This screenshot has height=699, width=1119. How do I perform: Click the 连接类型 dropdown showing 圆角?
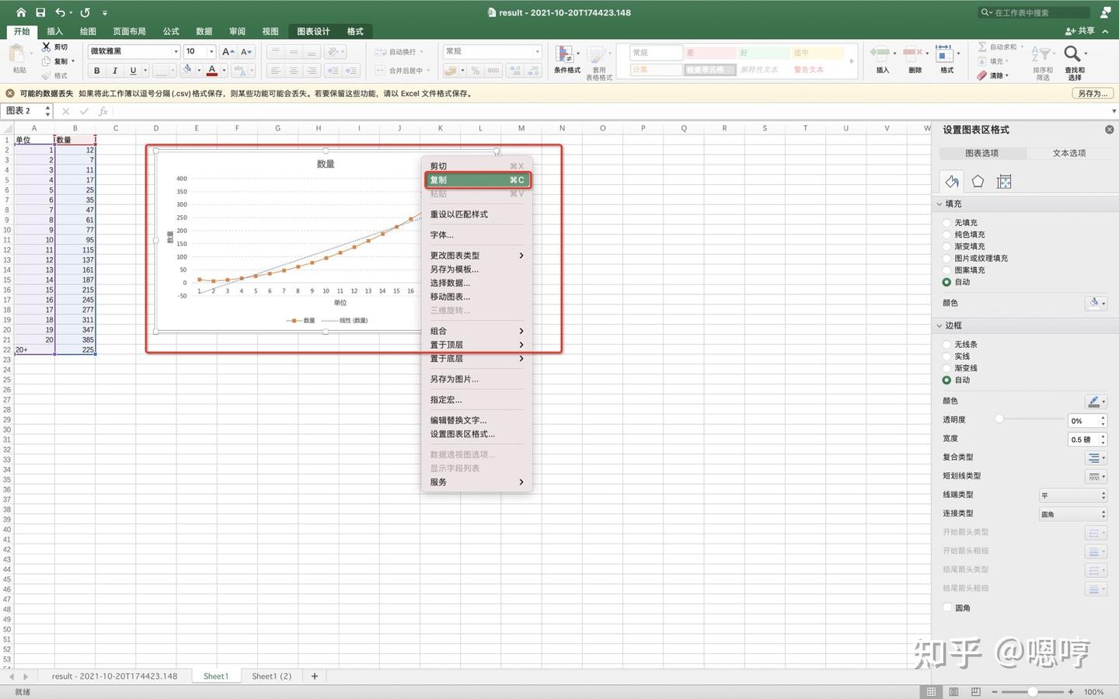pyautogui.click(x=1072, y=513)
